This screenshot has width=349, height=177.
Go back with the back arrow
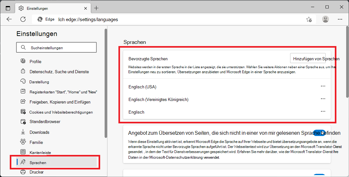click(9, 19)
